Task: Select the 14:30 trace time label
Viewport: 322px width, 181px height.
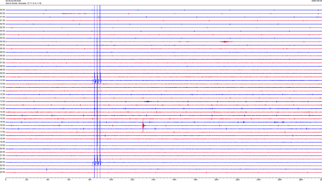Action: (x=3, y=112)
